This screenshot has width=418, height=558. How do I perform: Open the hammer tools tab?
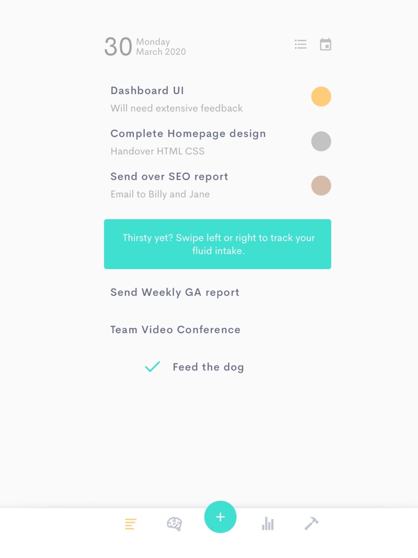[311, 523]
